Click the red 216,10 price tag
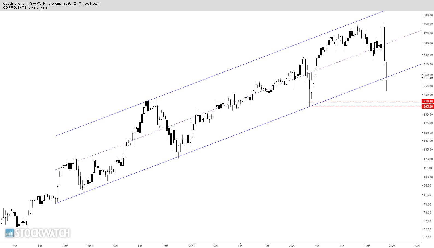Viewport: 434px width, 248px height. pos(428,101)
